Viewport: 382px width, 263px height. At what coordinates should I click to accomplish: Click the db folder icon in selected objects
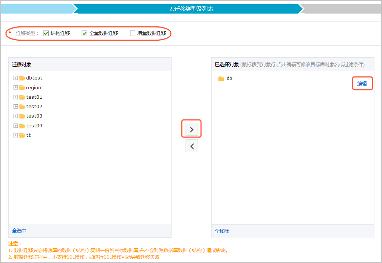pyautogui.click(x=221, y=79)
